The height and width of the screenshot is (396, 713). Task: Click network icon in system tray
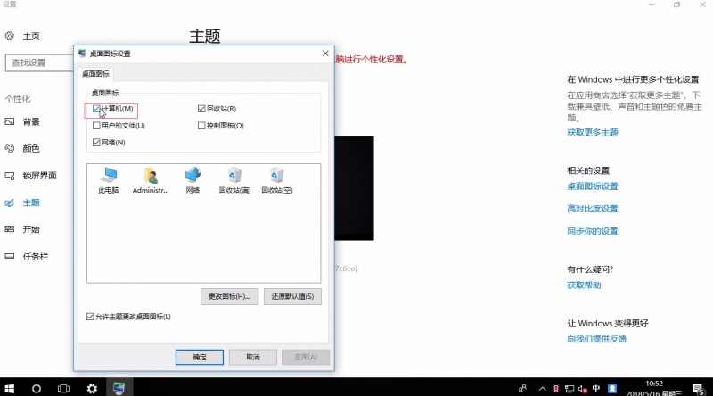click(570, 389)
